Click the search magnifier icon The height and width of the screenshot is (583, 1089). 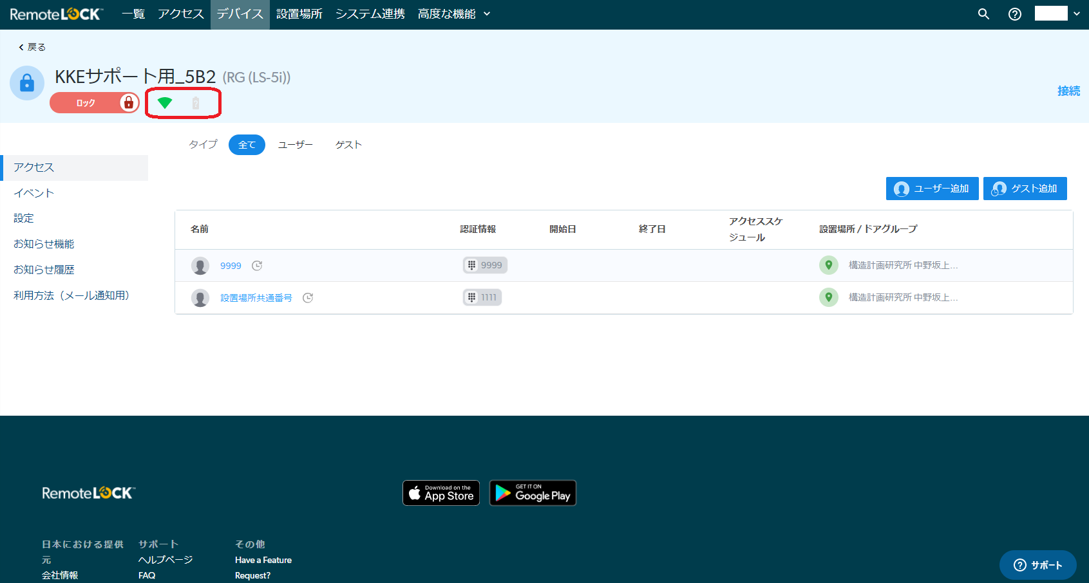click(983, 14)
